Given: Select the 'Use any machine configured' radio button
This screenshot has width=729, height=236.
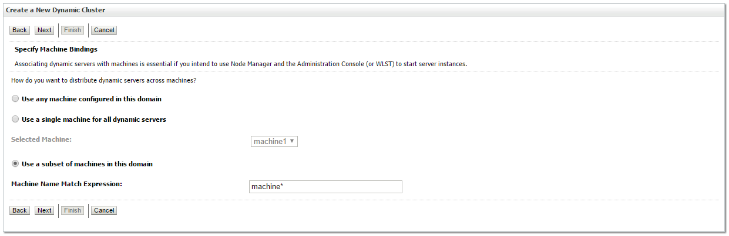Looking at the screenshot, I should click(15, 99).
